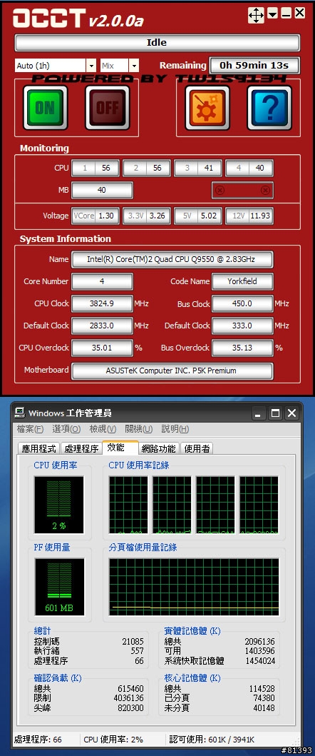Image resolution: width=315 pixels, height=756 pixels.
Task: Switch to the 使用者 tab
Action: click(197, 448)
